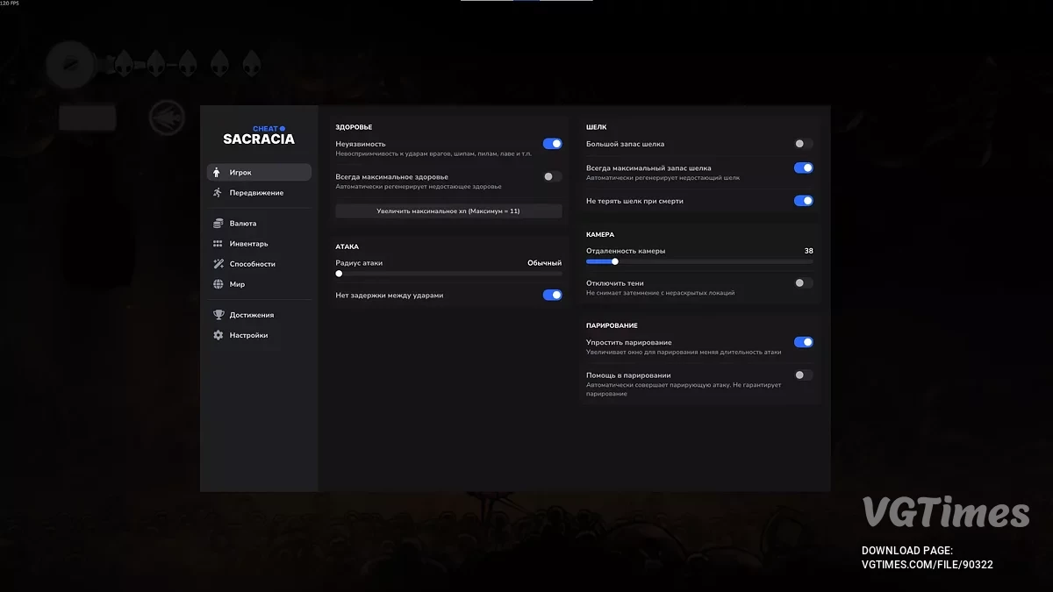This screenshot has height=592, width=1053.
Task: Disable Упростить парирование toggle
Action: pyautogui.click(x=803, y=342)
